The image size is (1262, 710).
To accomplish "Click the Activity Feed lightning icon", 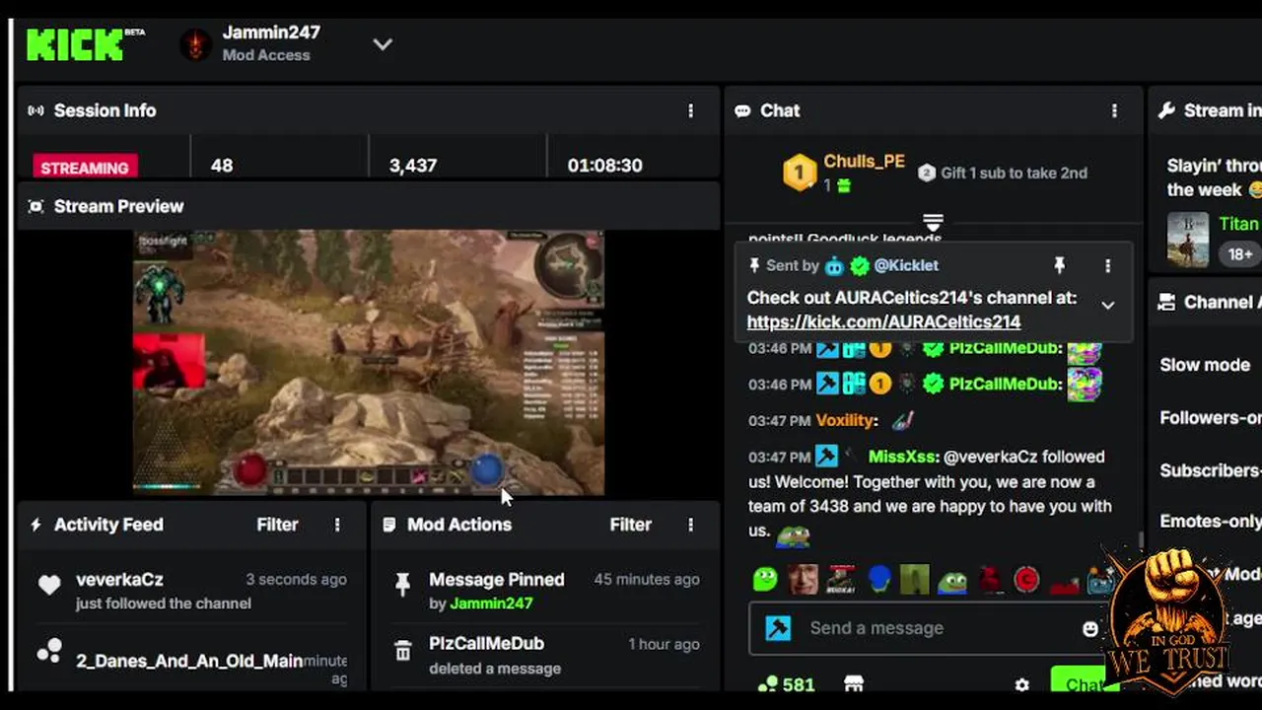I will click(35, 525).
